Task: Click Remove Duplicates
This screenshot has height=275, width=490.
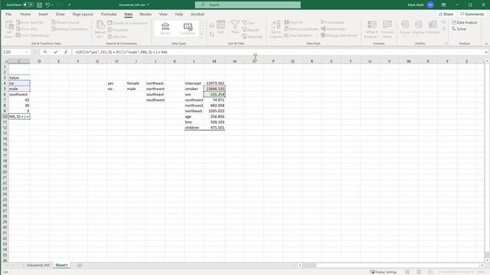Action: 301,29
